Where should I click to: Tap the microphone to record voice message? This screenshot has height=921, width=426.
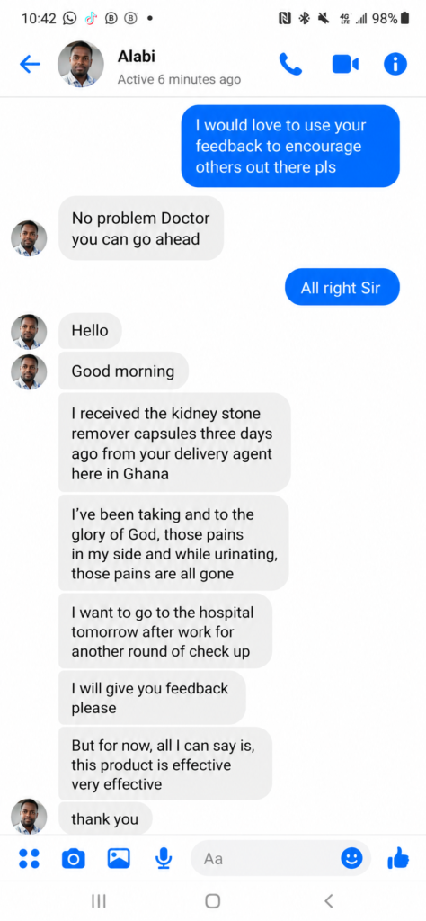tap(164, 859)
